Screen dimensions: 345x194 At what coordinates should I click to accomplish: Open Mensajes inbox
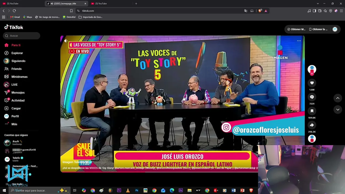[x=18, y=92]
